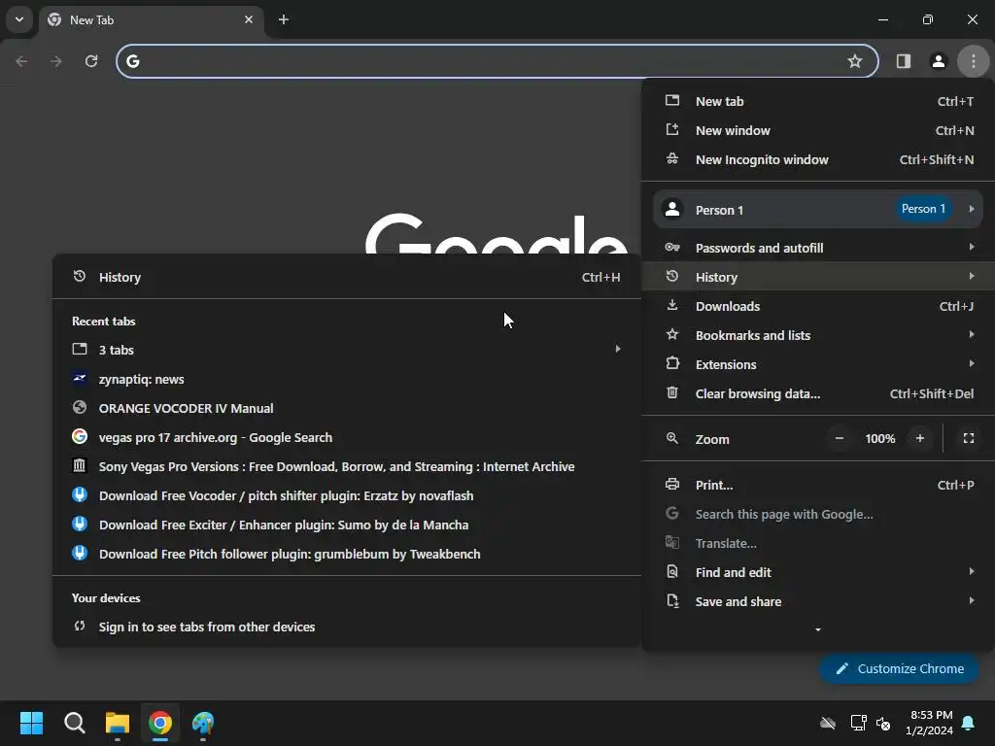
Task: Open full History page entry
Action: pos(347,277)
